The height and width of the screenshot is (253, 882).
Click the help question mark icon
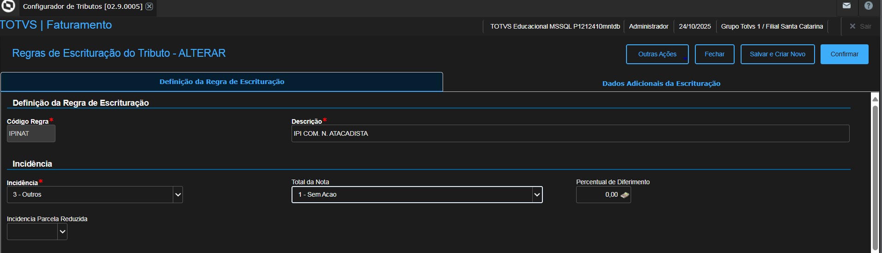click(869, 6)
